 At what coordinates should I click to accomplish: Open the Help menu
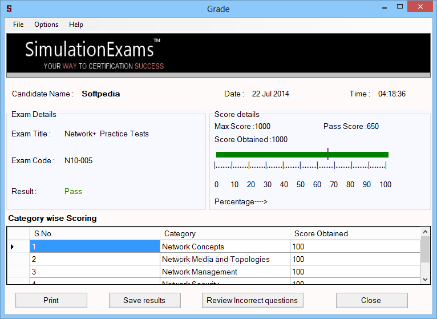click(x=76, y=25)
